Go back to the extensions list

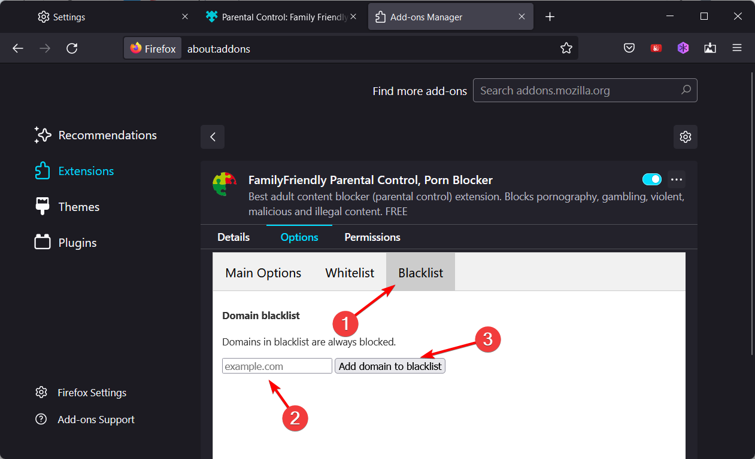213,137
